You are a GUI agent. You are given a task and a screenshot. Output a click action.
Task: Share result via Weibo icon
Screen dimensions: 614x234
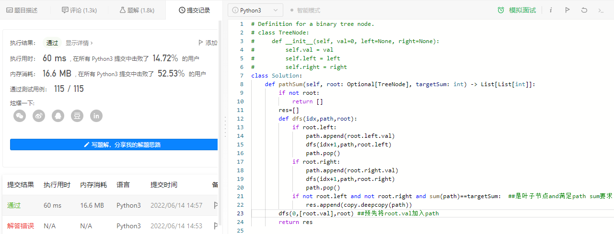click(x=39, y=116)
